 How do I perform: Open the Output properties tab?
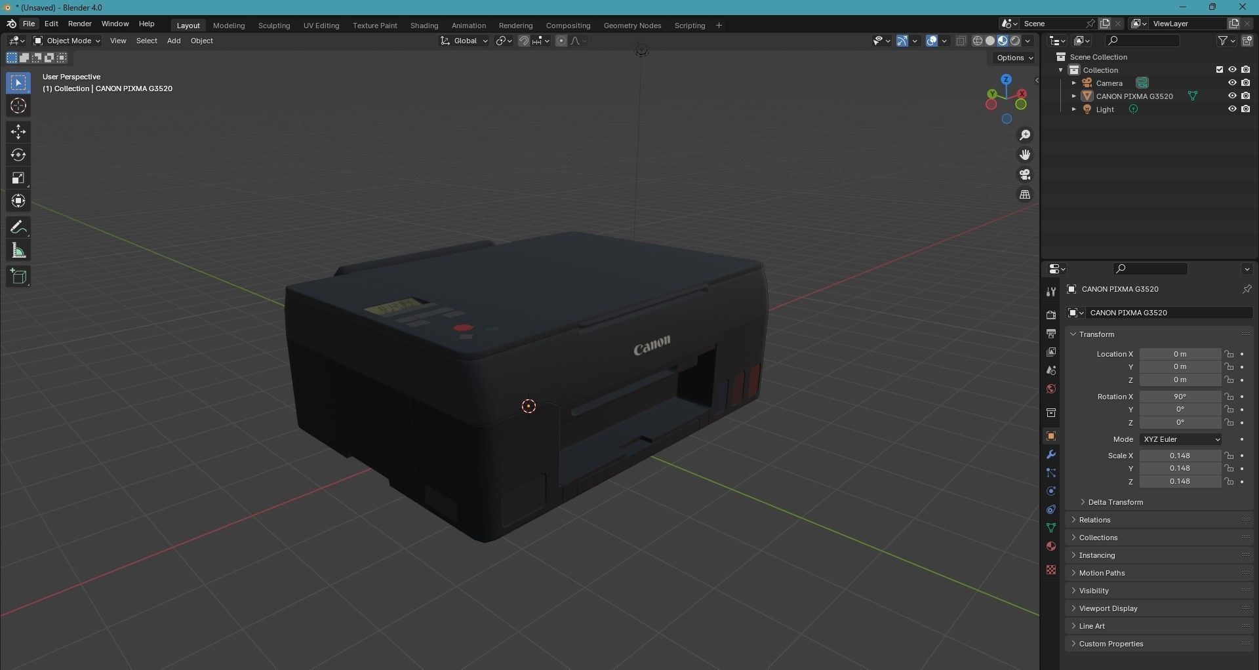pos(1051,334)
